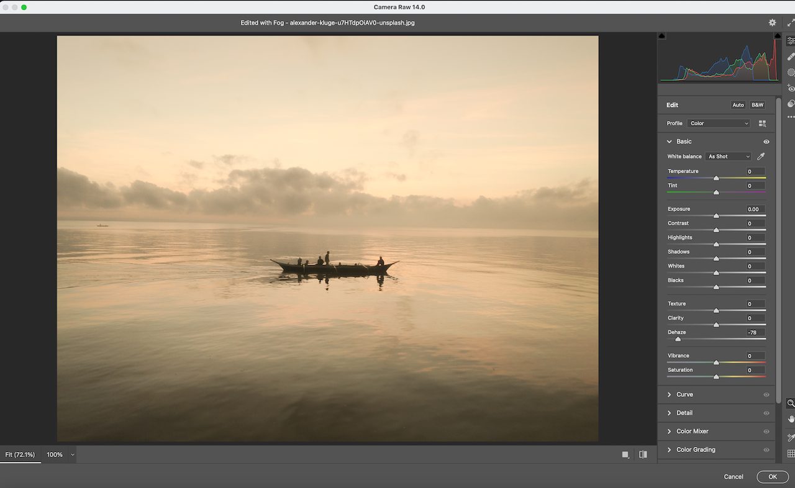Screen dimensions: 795x488
Task: Click the Whites slider handle
Action: 716,273
